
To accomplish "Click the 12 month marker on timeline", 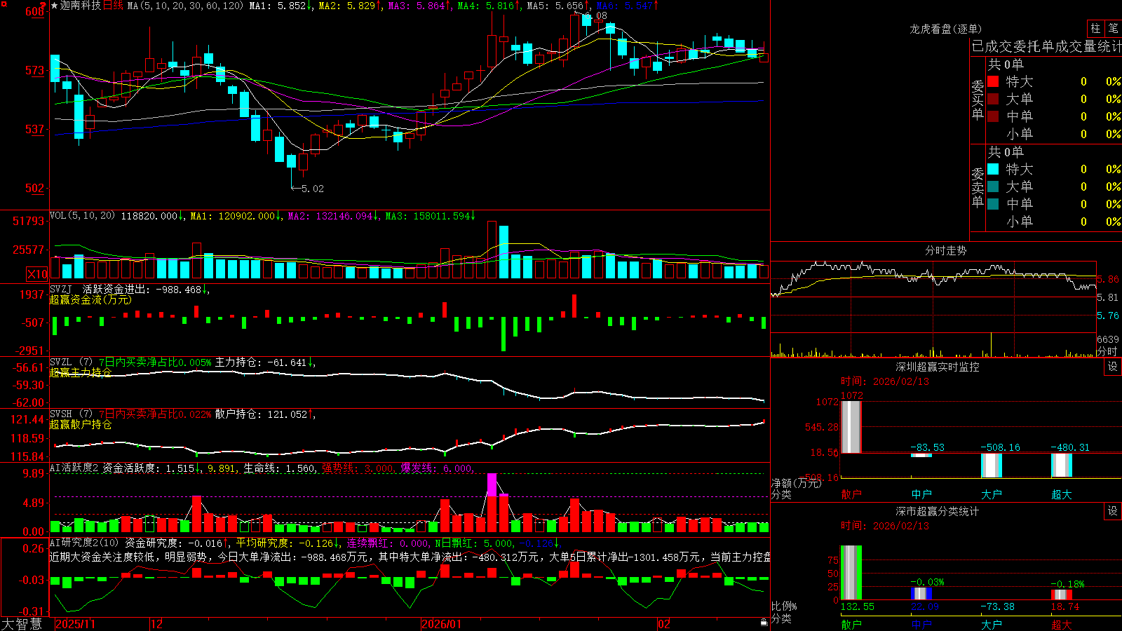I will (x=157, y=624).
